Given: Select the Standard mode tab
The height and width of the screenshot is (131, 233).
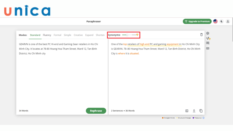Looking at the screenshot, I should (35, 35).
